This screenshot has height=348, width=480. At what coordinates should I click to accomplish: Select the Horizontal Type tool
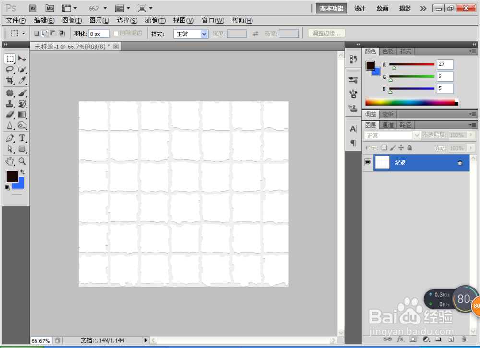pyautogui.click(x=22, y=138)
